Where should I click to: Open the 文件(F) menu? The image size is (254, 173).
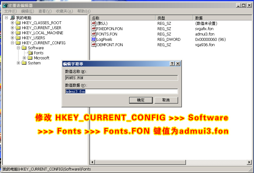pos(11,11)
